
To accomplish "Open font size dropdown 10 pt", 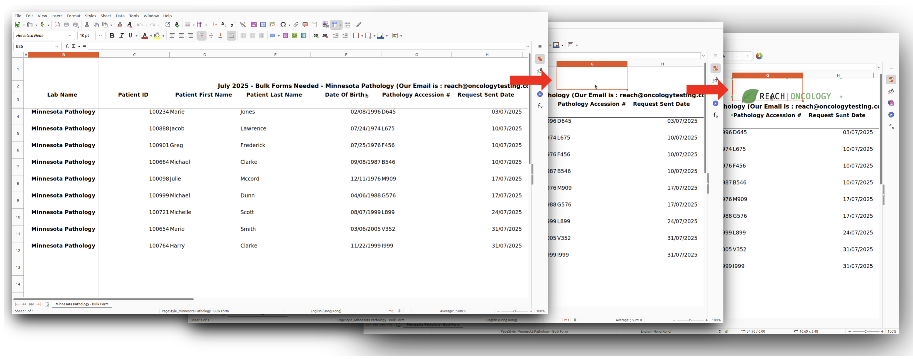I will coord(100,36).
